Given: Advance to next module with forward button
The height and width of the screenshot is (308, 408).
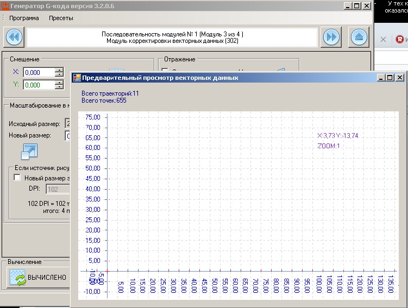Looking at the screenshot, I should tap(331, 37).
